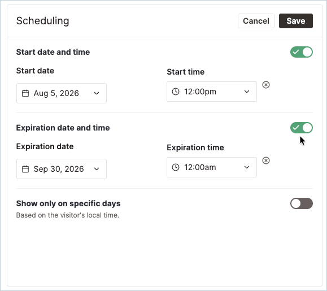This screenshot has height=291, width=327.
Task: Click the Scheduling panel heading
Action: click(43, 21)
